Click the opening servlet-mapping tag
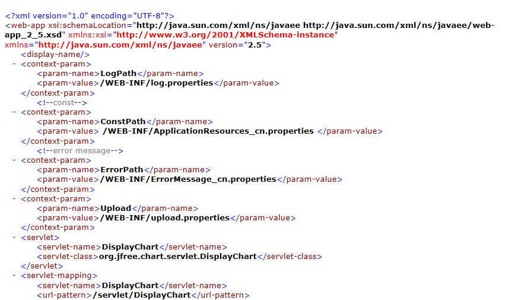This screenshot has height=300, width=505. pyautogui.click(x=59, y=276)
